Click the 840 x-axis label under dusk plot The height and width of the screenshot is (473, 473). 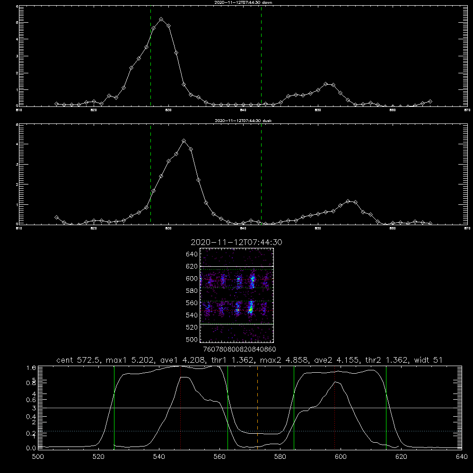pos(243,228)
